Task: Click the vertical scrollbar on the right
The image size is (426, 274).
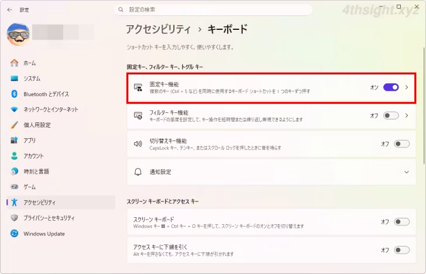Action: pos(424,106)
